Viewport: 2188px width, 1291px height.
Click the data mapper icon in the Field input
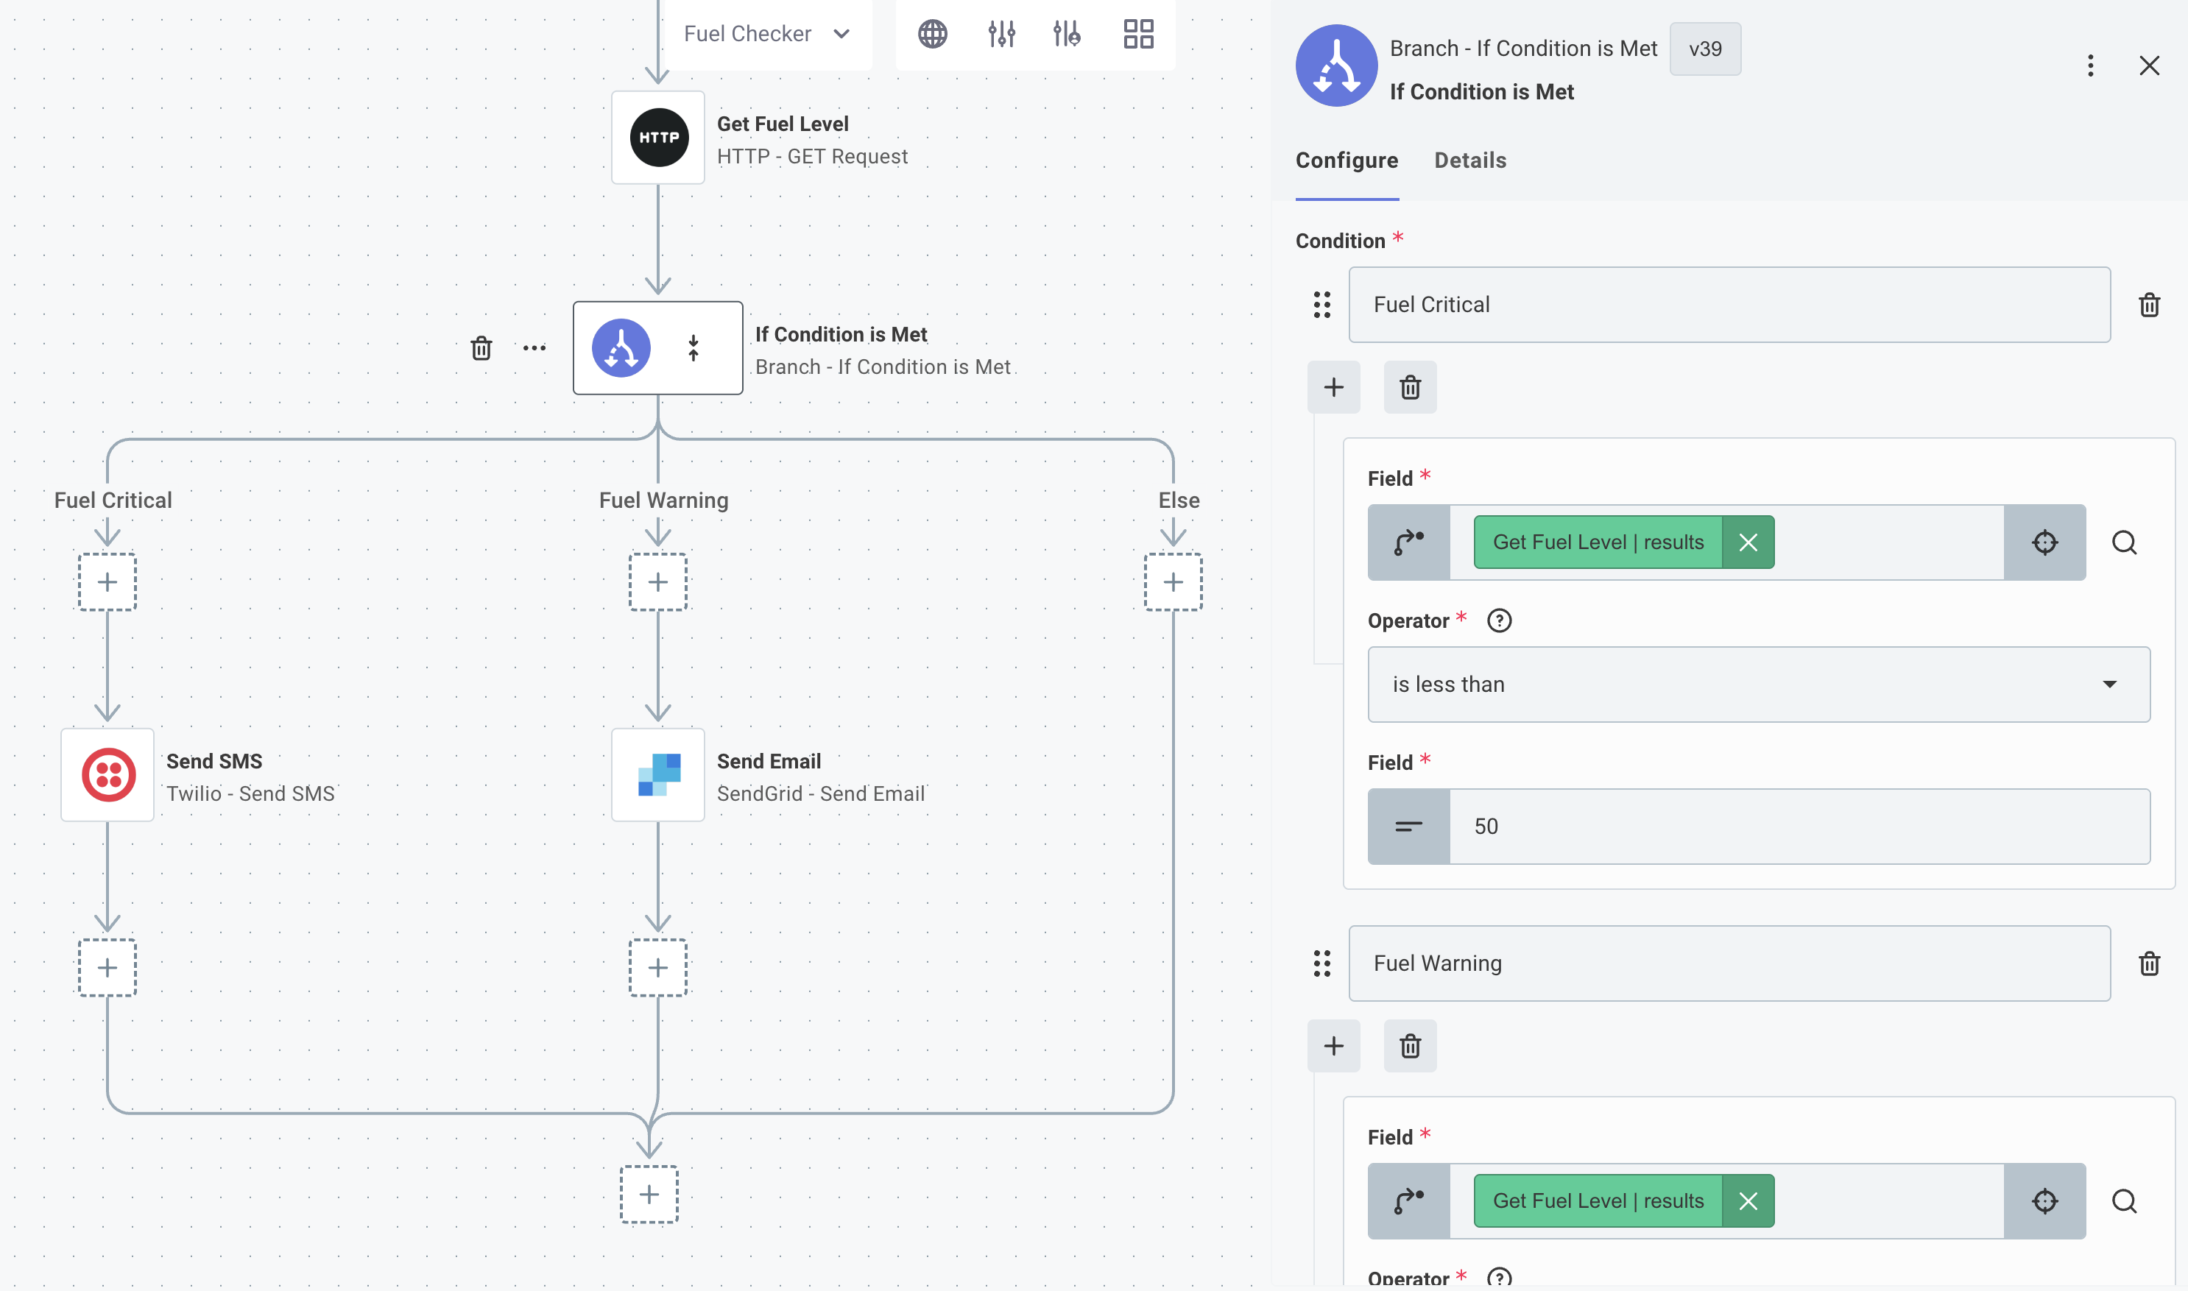click(x=1407, y=542)
